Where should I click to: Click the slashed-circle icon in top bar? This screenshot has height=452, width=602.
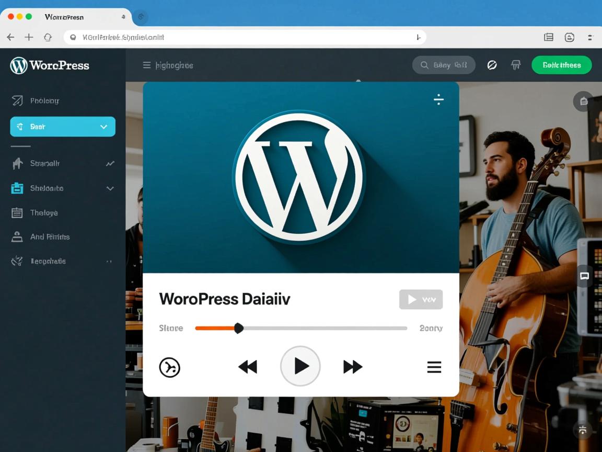tap(492, 65)
